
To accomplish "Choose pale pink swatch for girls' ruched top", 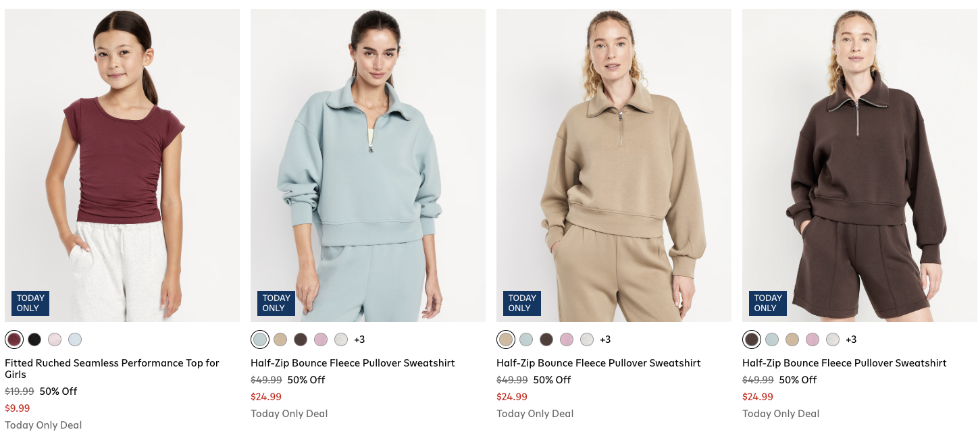I will pyautogui.click(x=55, y=339).
